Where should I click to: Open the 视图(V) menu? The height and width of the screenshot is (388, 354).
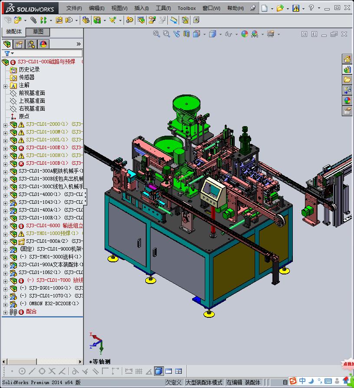click(119, 8)
